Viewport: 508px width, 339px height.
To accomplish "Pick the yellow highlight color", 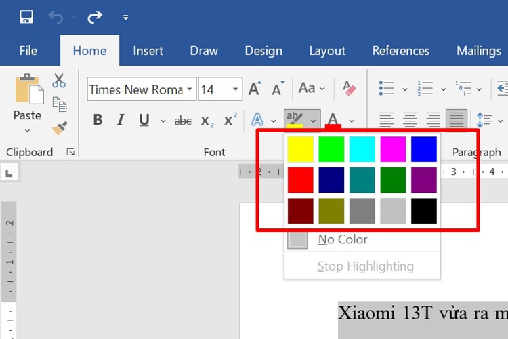I will tap(300, 149).
